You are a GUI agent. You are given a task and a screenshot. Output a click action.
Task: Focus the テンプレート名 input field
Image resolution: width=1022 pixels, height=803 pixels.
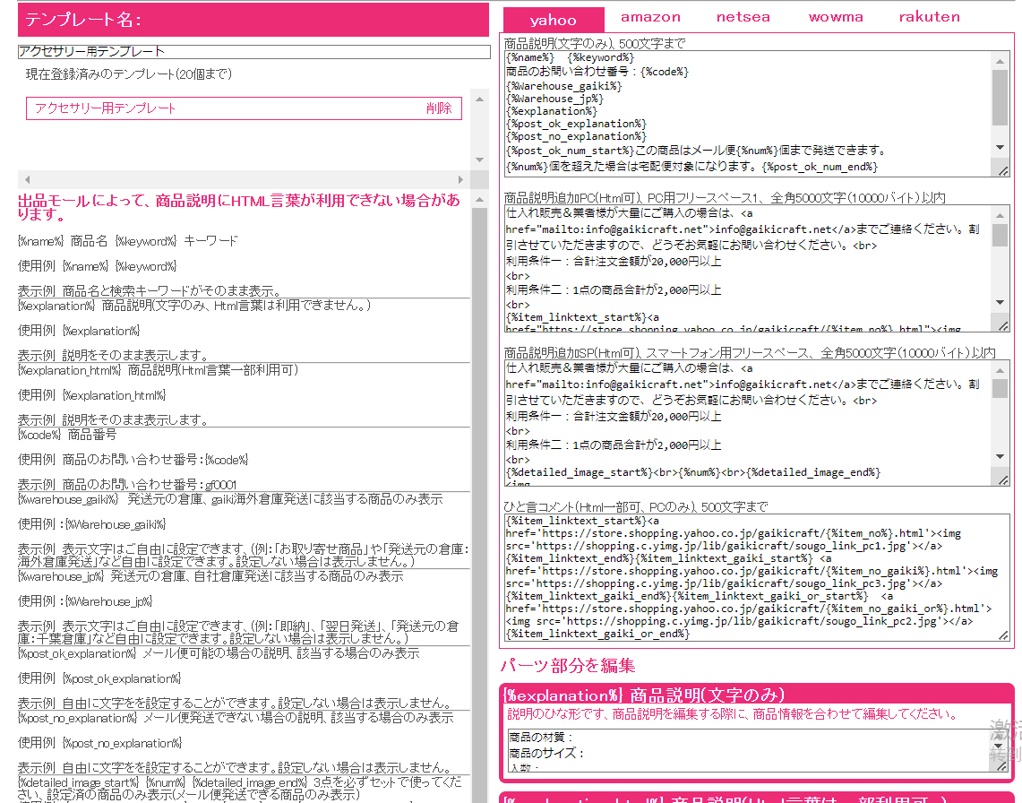click(253, 52)
